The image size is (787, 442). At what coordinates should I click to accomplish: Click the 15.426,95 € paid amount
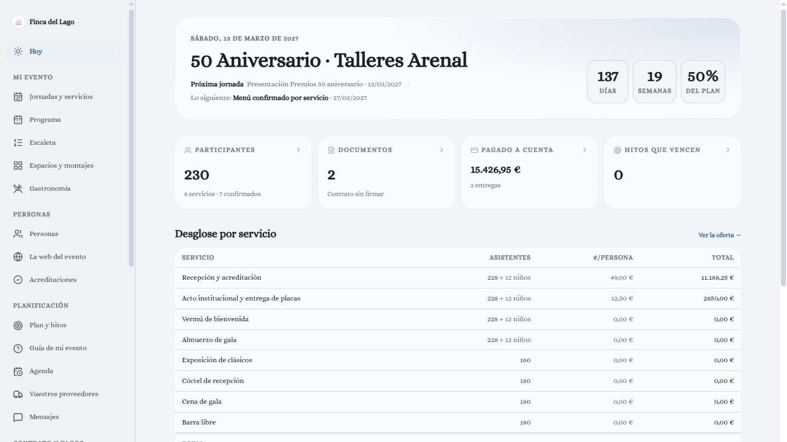pyautogui.click(x=496, y=169)
